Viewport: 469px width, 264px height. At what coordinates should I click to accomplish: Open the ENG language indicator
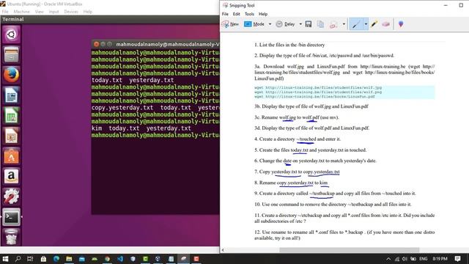424,259
